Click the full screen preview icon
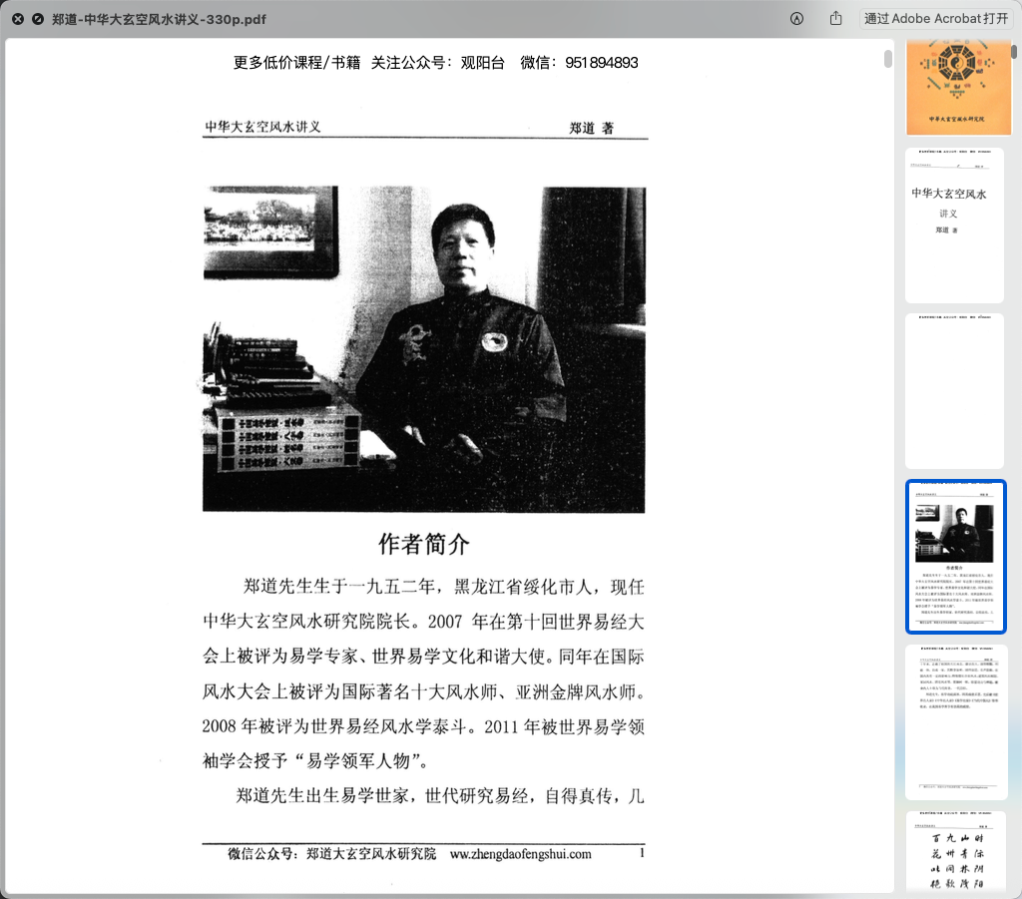 click(x=38, y=19)
